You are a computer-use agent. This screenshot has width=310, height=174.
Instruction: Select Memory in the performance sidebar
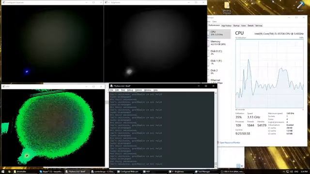219,43
